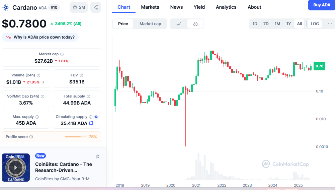
Task: Show FDV info icon
Action: 81,75
